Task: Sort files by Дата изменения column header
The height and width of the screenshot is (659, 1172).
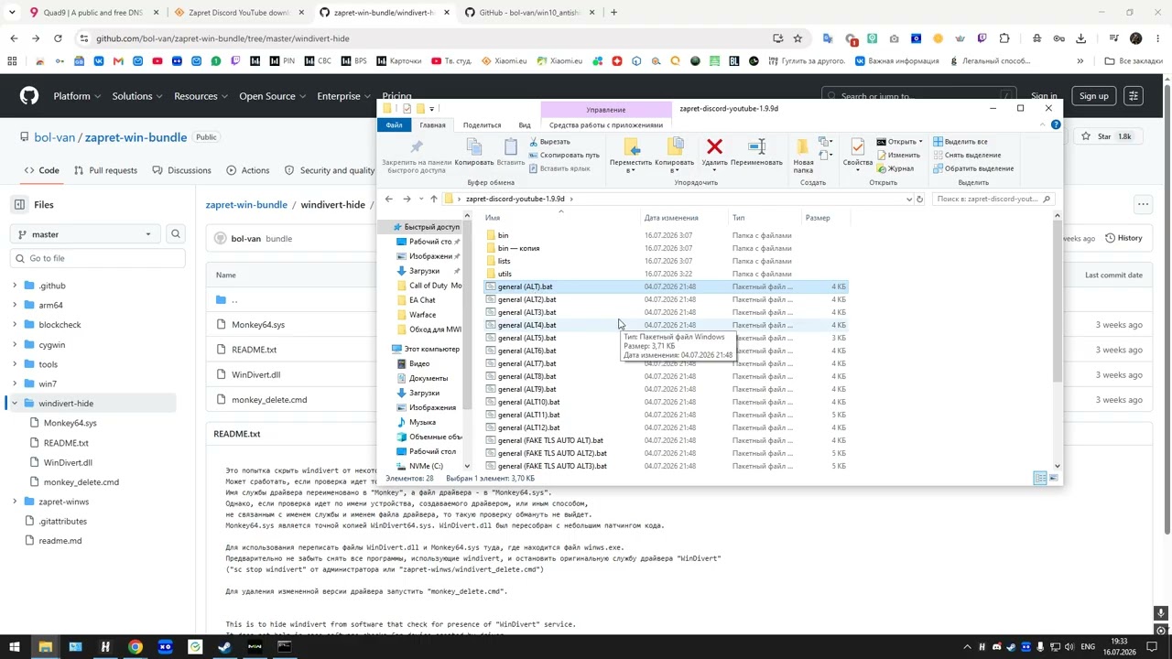Action: [671, 218]
